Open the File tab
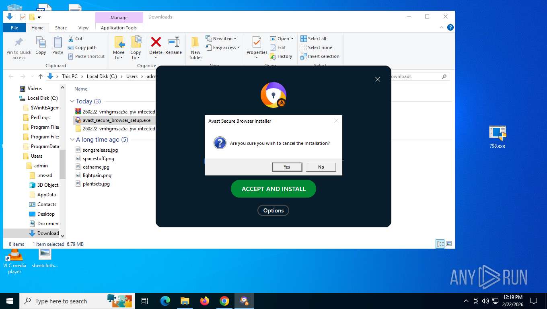 click(x=14, y=28)
